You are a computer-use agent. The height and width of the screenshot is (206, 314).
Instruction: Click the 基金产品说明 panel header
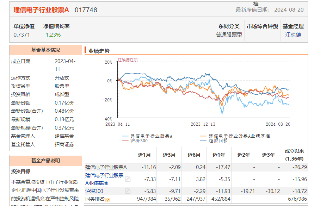pos(45,160)
